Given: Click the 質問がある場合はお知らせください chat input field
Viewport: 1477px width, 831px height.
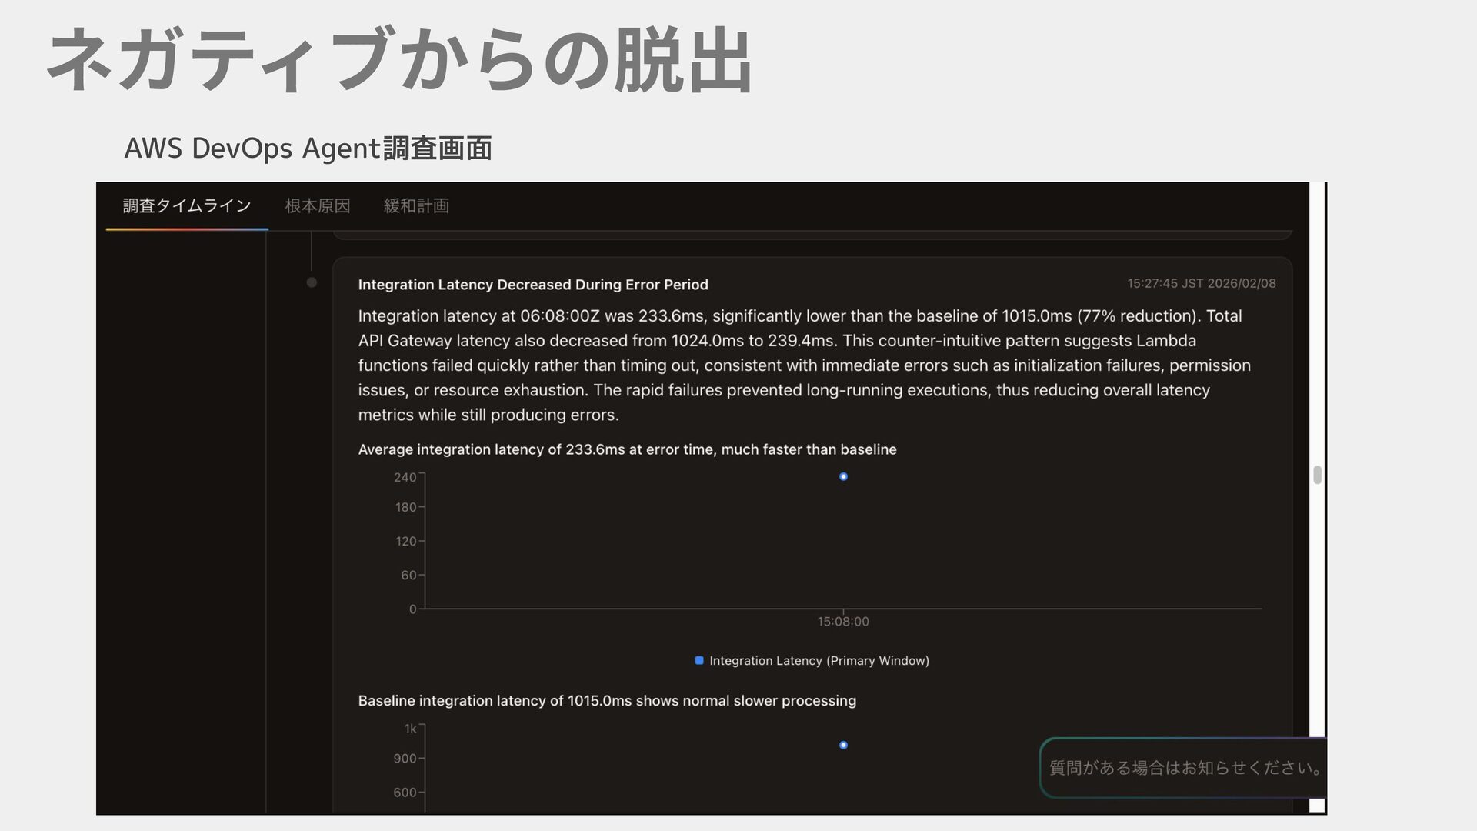Looking at the screenshot, I should (x=1183, y=768).
